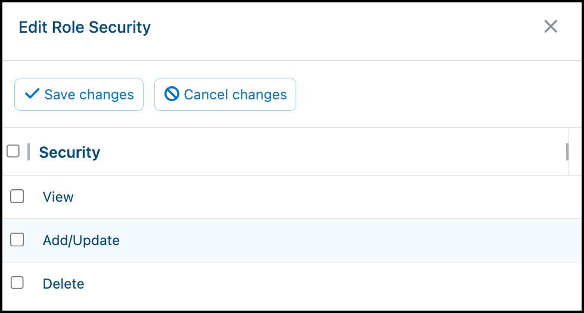Click the separator bar left of Security heading
The width and height of the screenshot is (584, 313).
29,152
